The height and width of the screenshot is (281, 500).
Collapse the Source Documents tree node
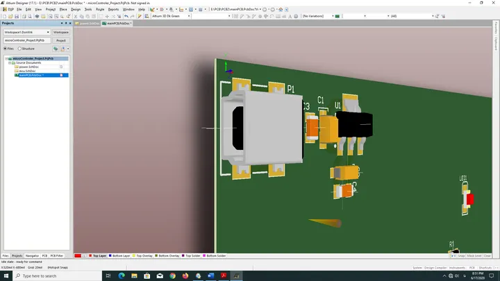10,62
